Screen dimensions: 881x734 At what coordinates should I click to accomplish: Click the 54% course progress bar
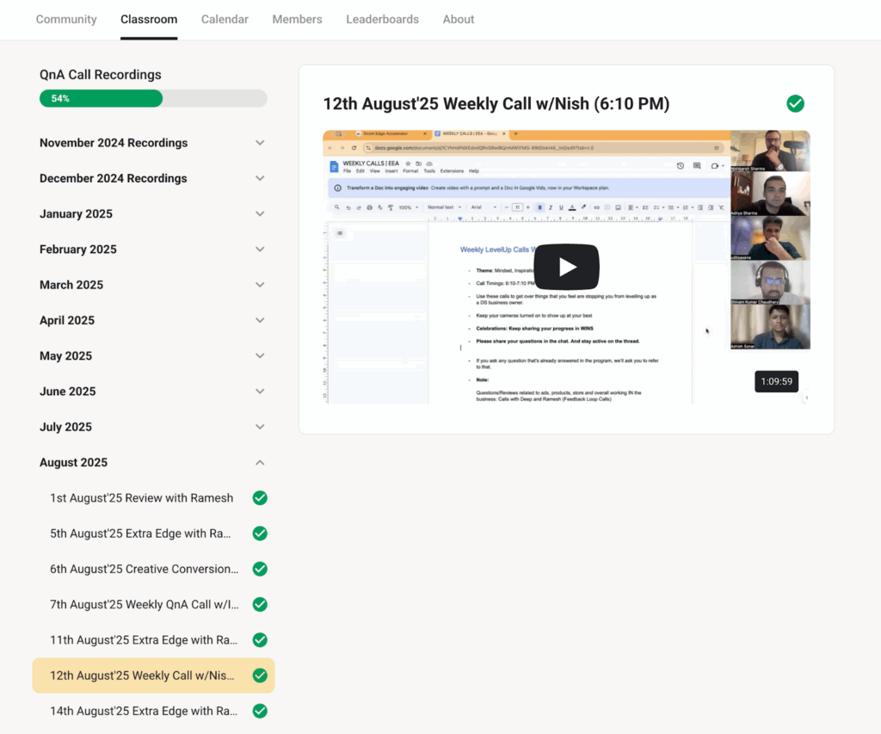(153, 99)
